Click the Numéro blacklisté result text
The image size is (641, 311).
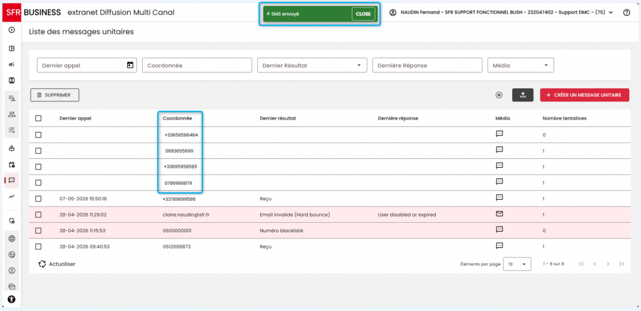tap(281, 230)
